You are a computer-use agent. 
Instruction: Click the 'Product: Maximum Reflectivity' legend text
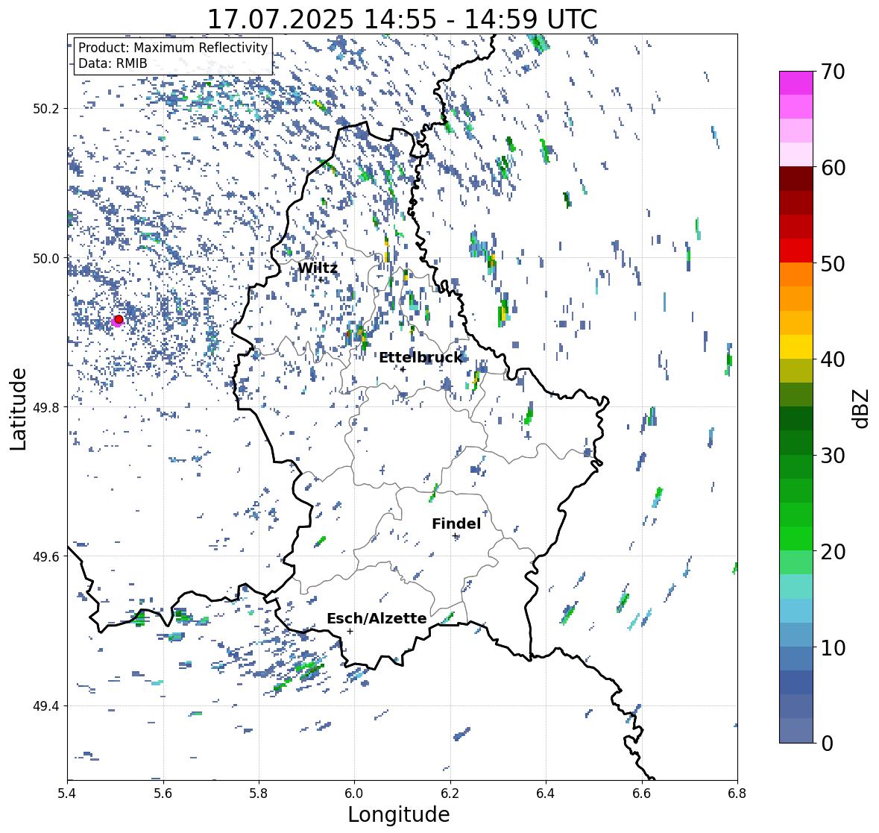point(173,48)
